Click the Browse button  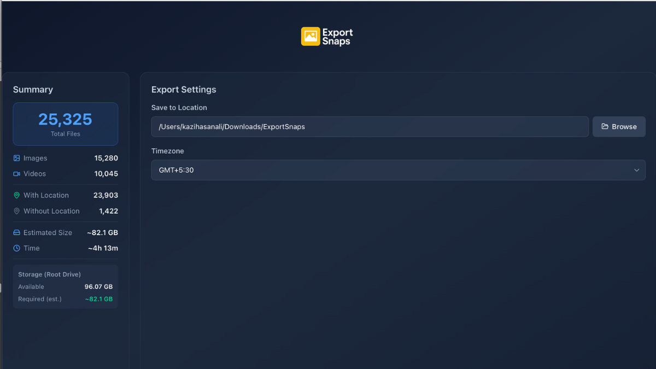click(619, 126)
